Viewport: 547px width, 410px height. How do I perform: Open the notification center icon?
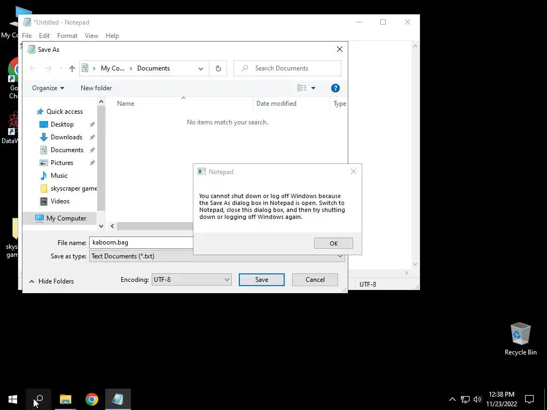(529, 399)
